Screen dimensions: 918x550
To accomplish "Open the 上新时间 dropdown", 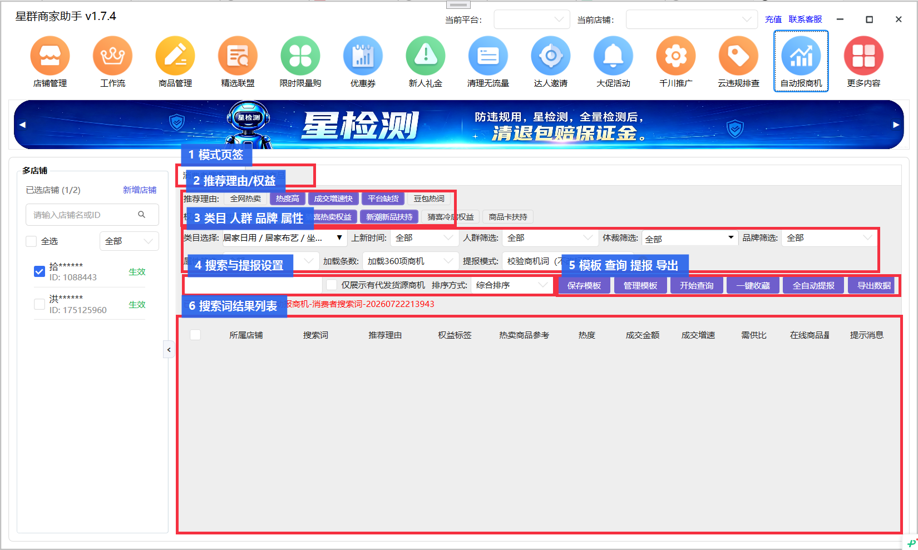I will click(424, 238).
